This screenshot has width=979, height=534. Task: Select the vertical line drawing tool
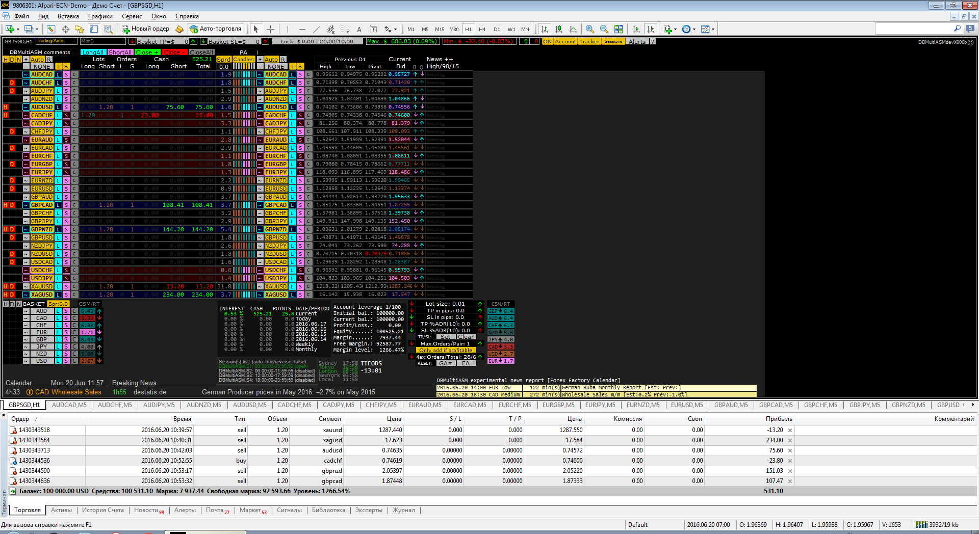pos(288,29)
